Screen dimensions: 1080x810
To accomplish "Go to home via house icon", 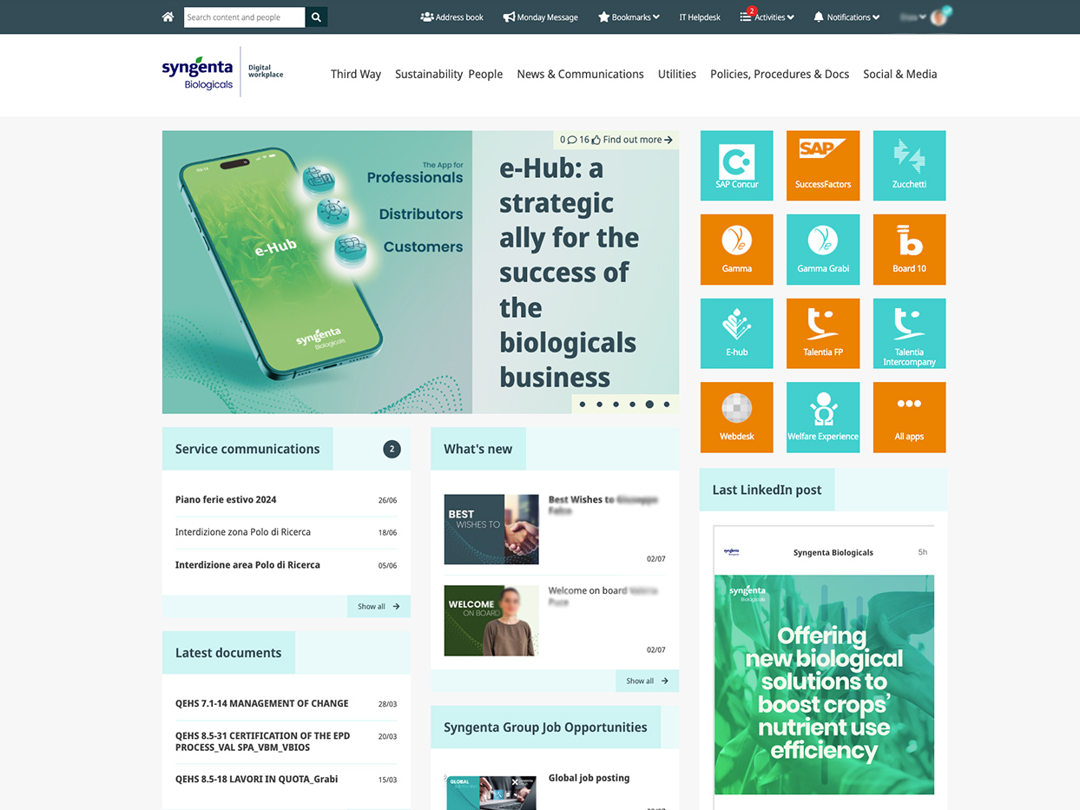I will click(168, 16).
